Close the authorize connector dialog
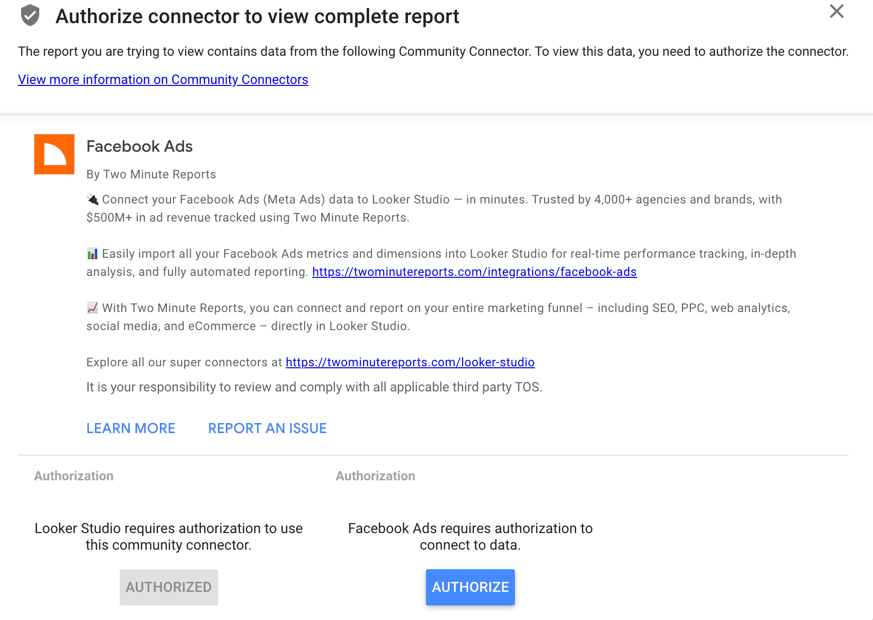 click(836, 12)
